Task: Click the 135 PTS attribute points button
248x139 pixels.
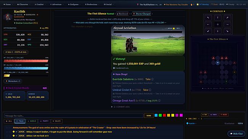Action: [x=44, y=28]
